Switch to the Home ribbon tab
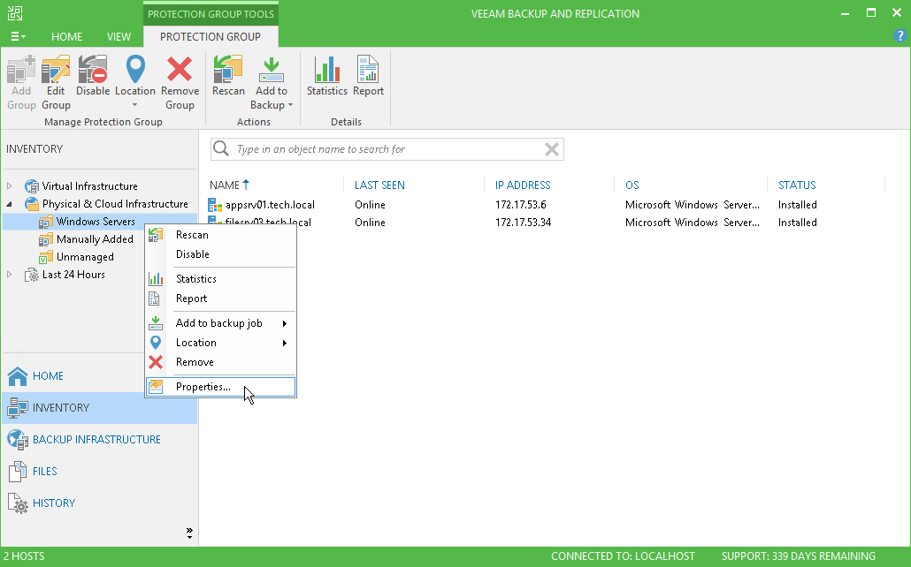Screen dimensions: 911x567 click(67, 36)
